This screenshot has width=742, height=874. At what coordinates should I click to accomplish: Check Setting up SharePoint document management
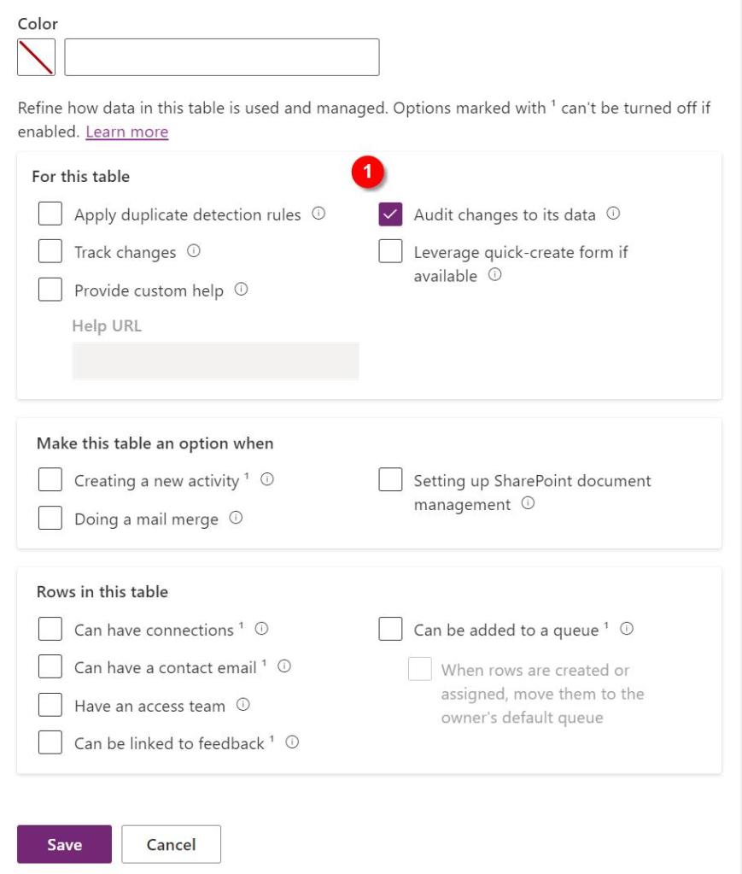tap(390, 480)
